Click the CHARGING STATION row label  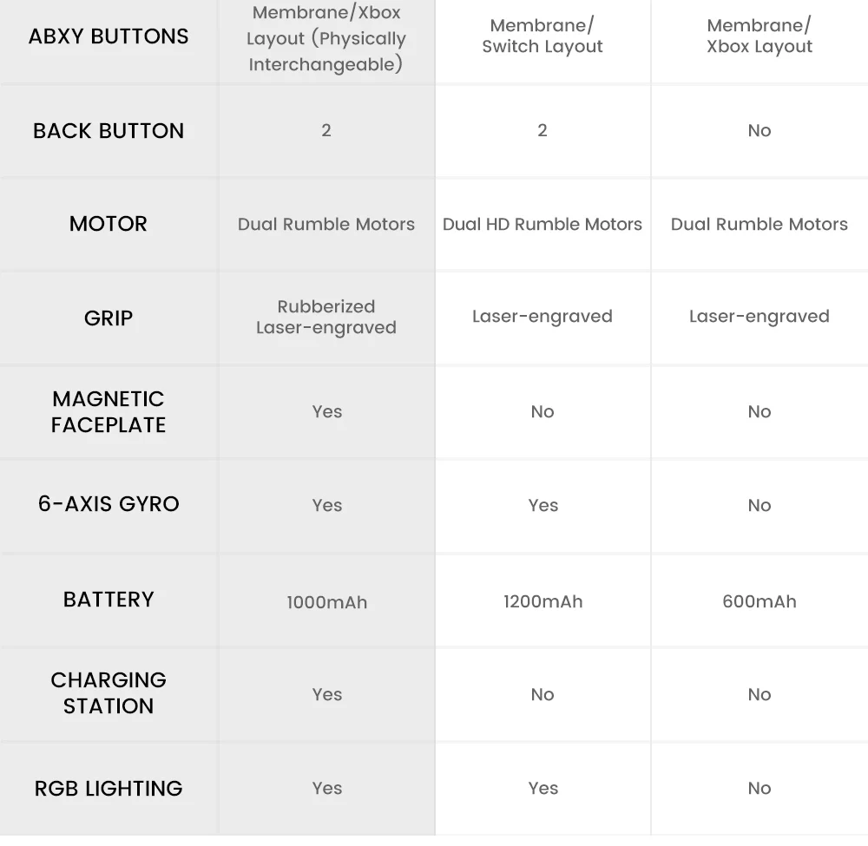[x=108, y=692]
